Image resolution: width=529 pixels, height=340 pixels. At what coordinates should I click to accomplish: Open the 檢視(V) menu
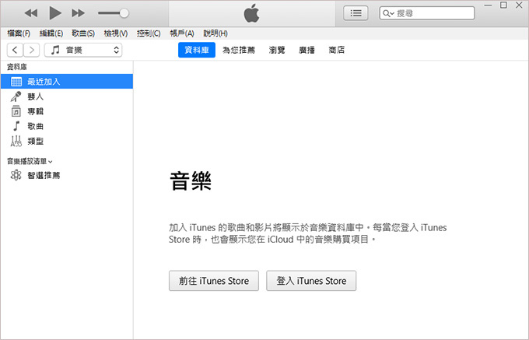tap(115, 33)
